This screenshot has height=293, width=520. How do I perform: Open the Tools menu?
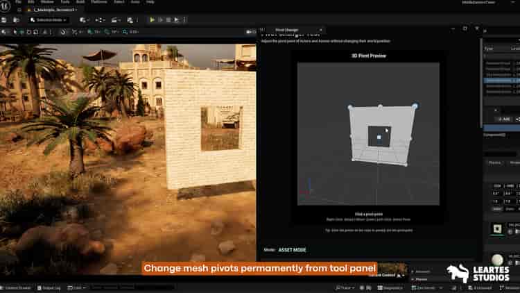point(65,1)
